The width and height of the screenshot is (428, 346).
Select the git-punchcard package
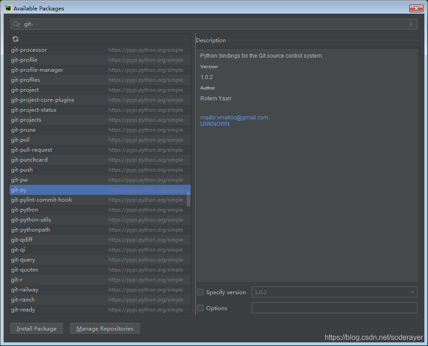29,159
